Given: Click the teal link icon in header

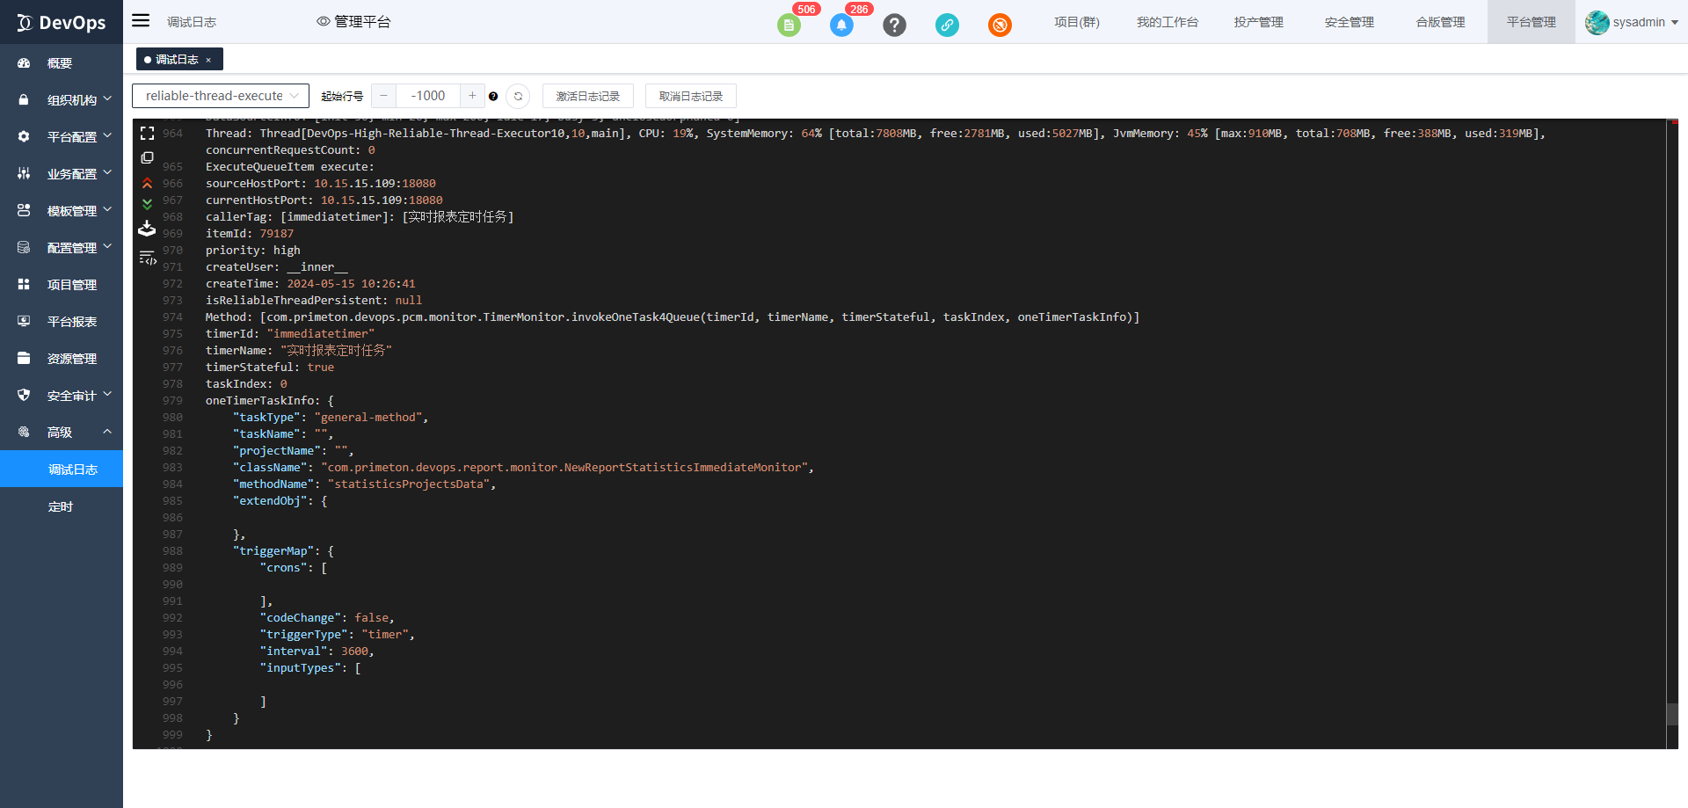Looking at the screenshot, I should pyautogui.click(x=947, y=25).
